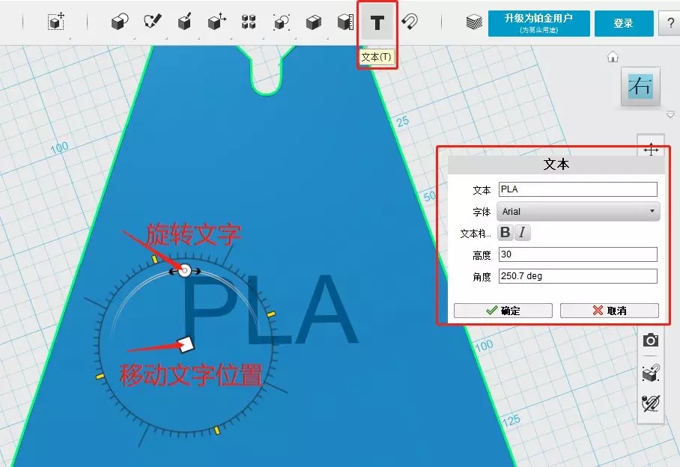Click the 确定 confirm button
The image size is (680, 467).
503,311
